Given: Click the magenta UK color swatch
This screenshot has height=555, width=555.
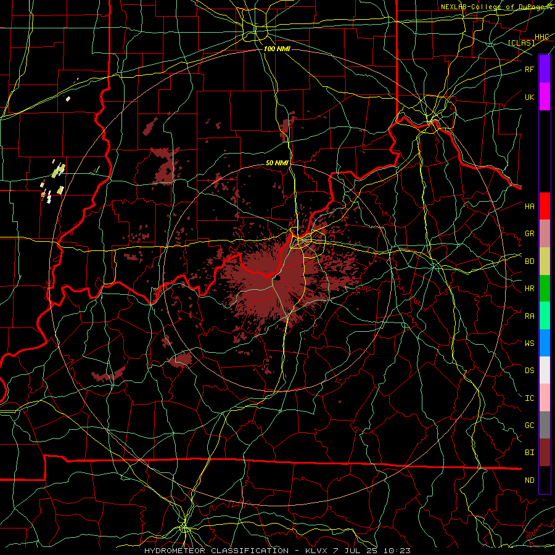Looking at the screenshot, I should [545, 97].
